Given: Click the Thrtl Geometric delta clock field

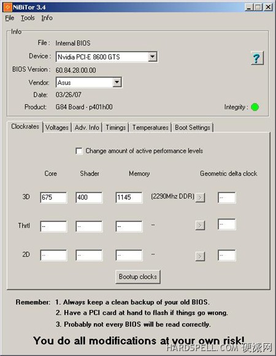Looking at the screenshot, I should coord(227,224).
